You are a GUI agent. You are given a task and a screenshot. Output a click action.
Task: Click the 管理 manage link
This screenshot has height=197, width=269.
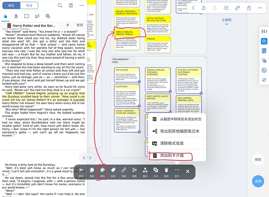click(x=80, y=25)
